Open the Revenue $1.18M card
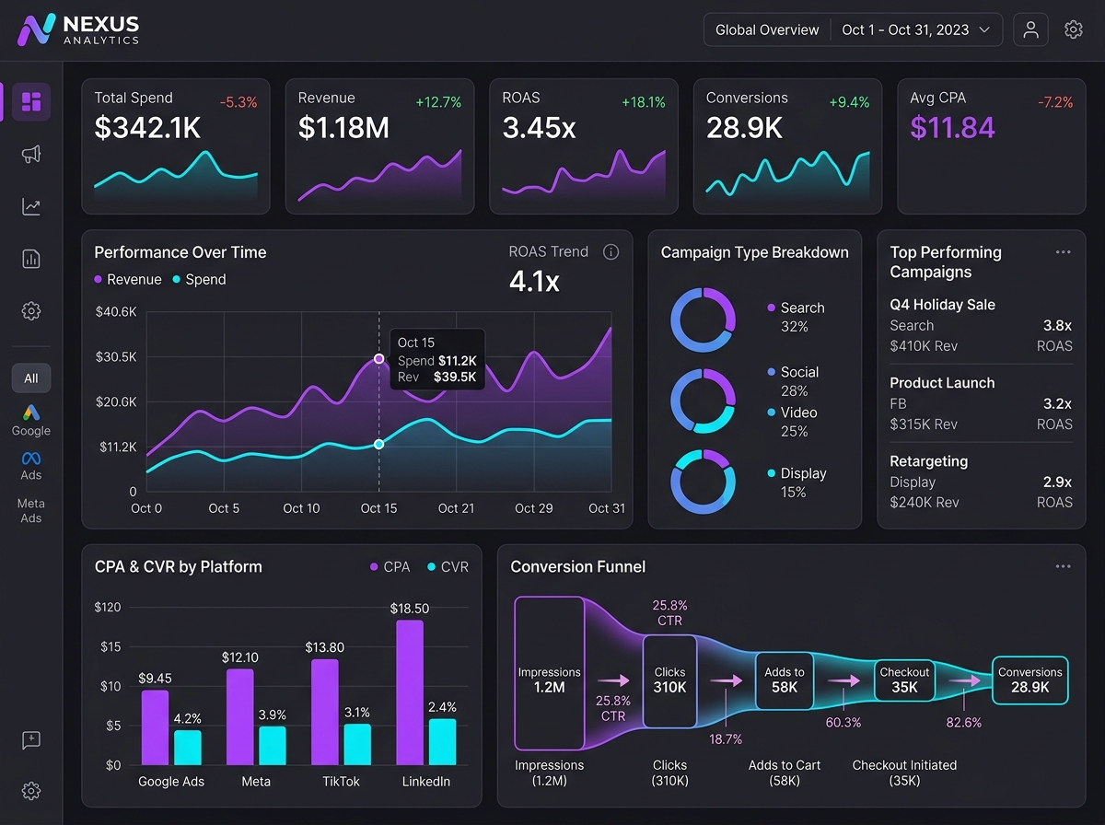 click(x=379, y=146)
